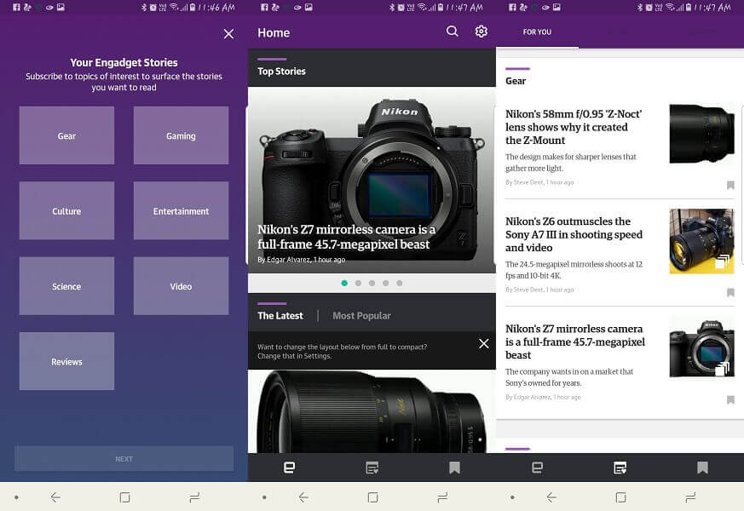Go to second carousel dot
Image resolution: width=744 pixels, height=511 pixels.
pyautogui.click(x=358, y=283)
